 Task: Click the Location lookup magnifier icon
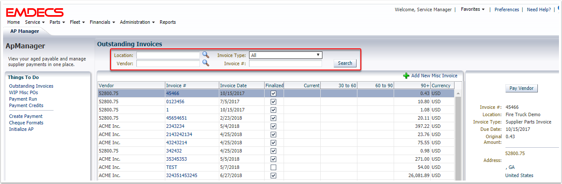pos(206,55)
